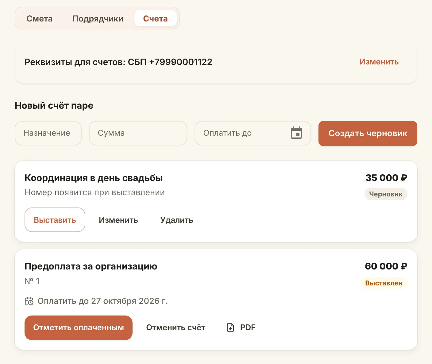Click the text Номер появится при выставлении
This screenshot has width=432, height=364.
95,192
